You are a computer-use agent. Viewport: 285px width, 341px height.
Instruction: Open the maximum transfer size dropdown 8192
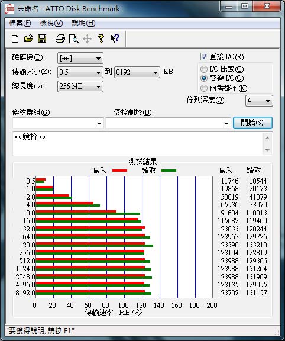[137, 72]
